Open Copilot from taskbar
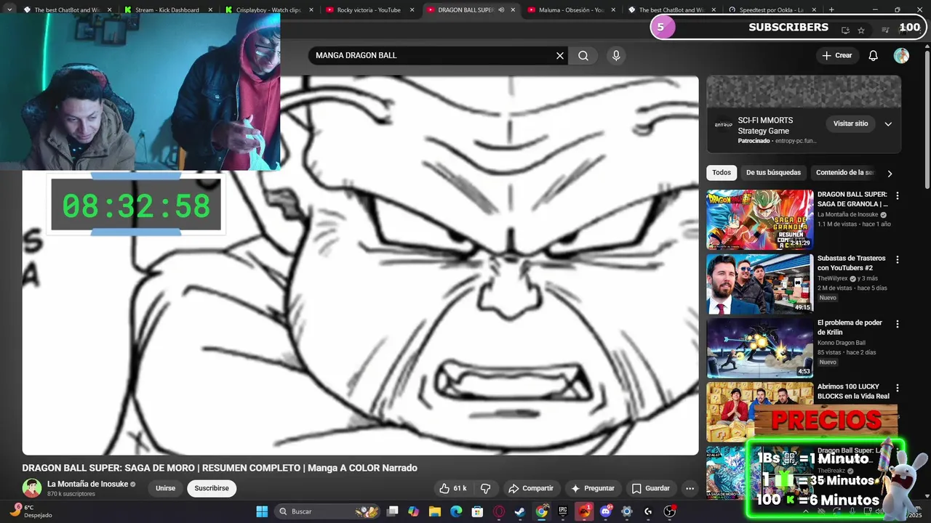 tap(413, 511)
